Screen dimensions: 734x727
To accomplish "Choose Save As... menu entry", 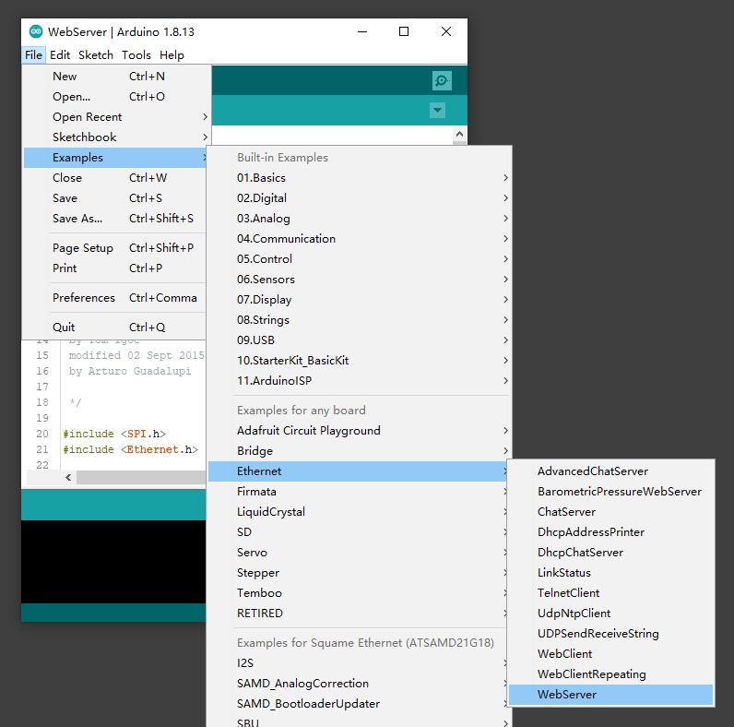I will click(115, 219).
